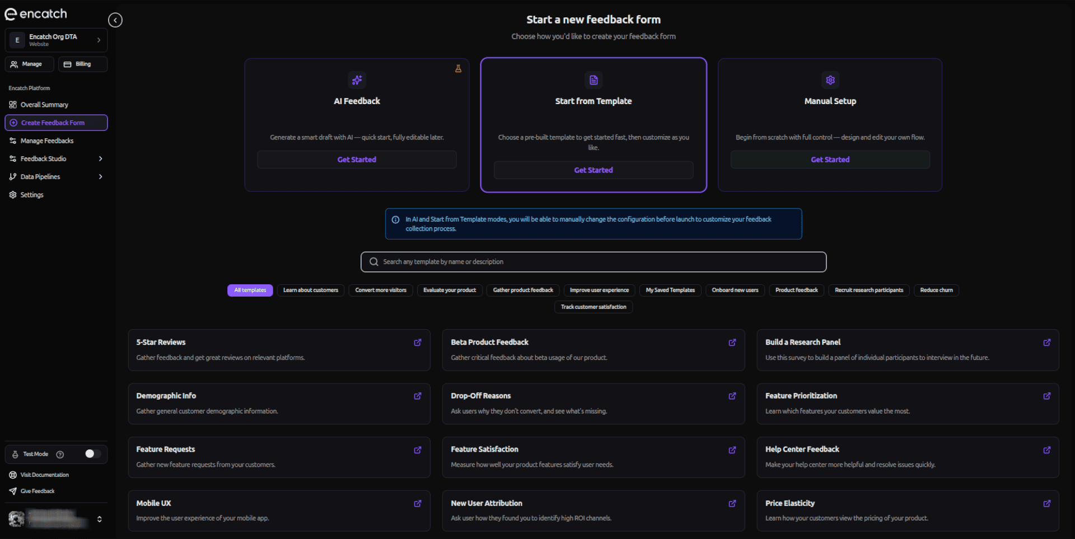Click the experiment flask icon on AI Feedback card
1075x539 pixels.
[x=458, y=68]
